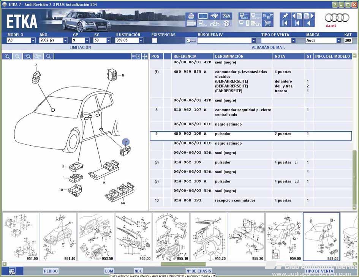Expand the GP dropdown
This screenshot has width=359, height=277.
(87, 41)
